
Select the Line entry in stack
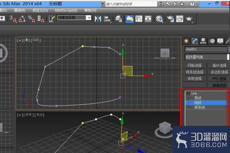click(194, 93)
